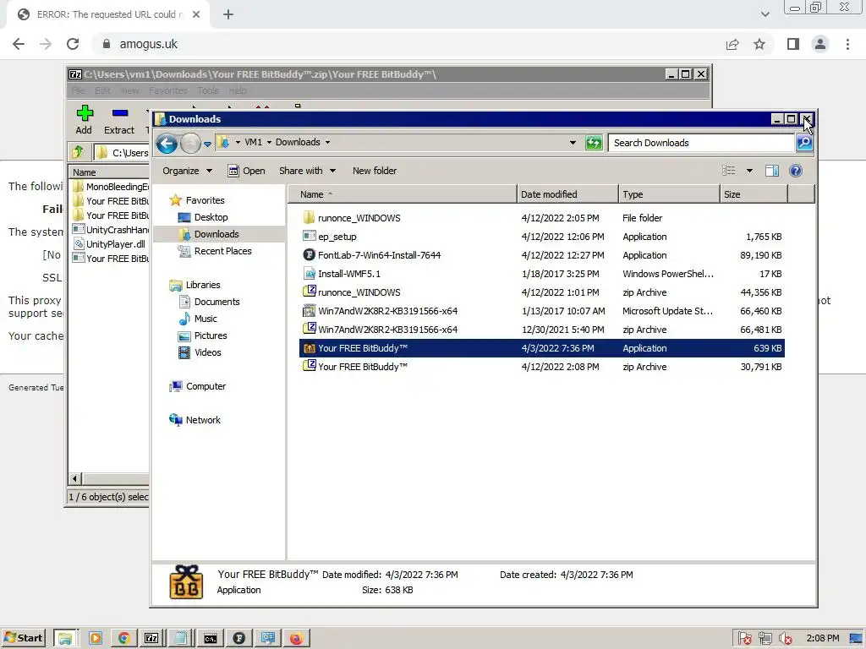
Task: Toggle the preview pane icon
Action: (x=772, y=171)
